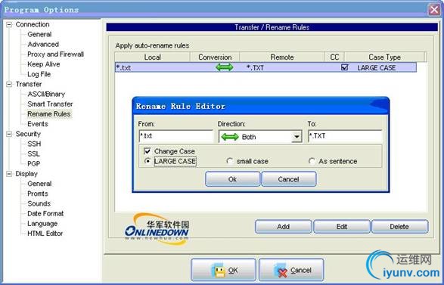
Task: Click the green Both arrow icon in Direction
Action: tap(230, 137)
